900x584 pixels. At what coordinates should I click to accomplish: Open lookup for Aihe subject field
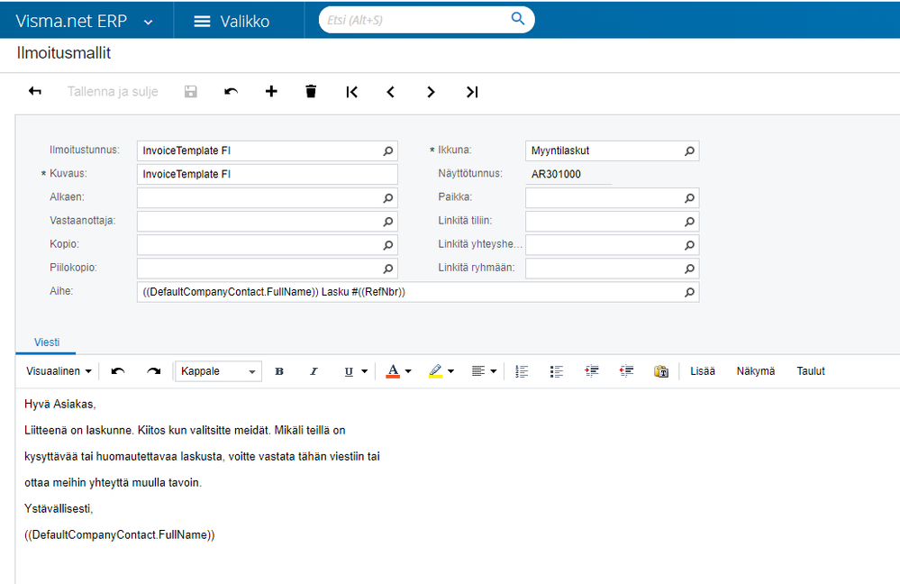[690, 292]
